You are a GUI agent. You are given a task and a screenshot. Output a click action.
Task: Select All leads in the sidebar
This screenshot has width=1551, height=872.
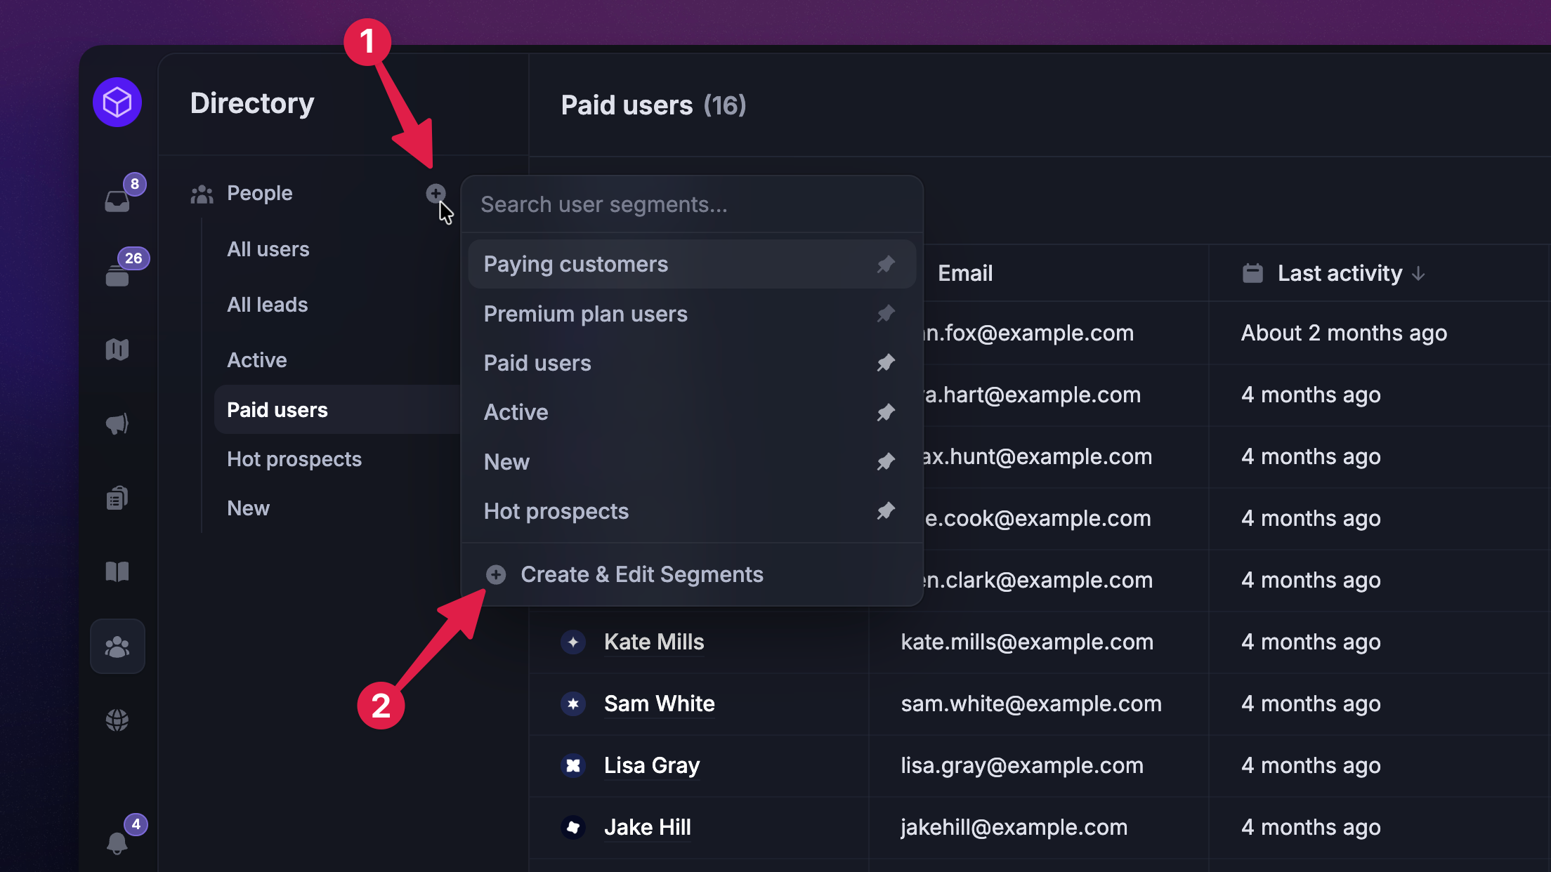267,305
